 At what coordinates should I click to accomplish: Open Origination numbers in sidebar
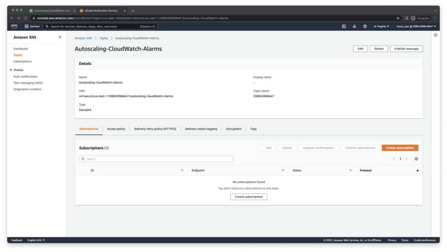tap(27, 89)
